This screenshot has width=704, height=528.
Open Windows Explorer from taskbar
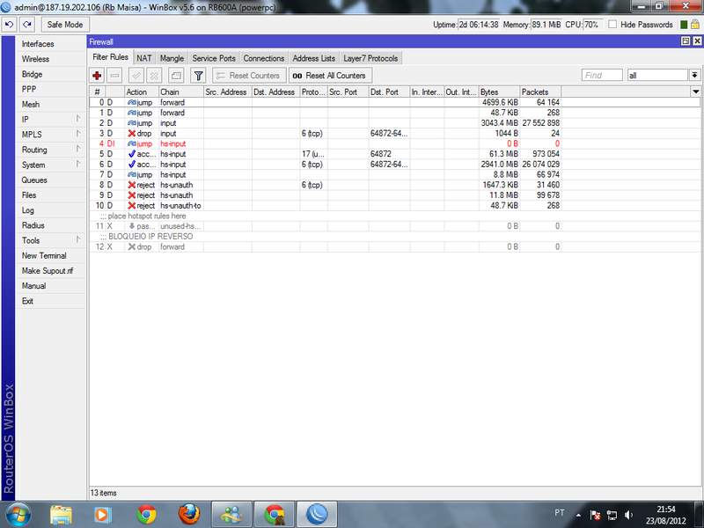click(61, 515)
